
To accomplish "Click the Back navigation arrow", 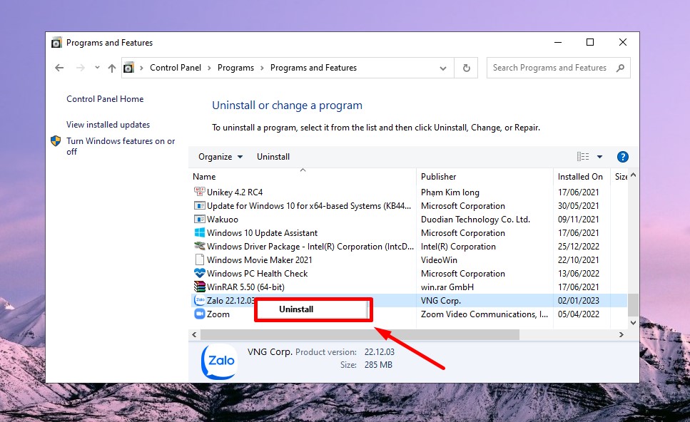I will point(59,68).
